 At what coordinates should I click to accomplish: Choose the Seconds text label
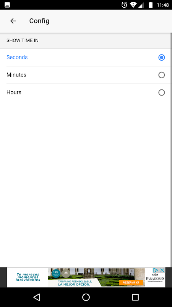(x=17, y=57)
